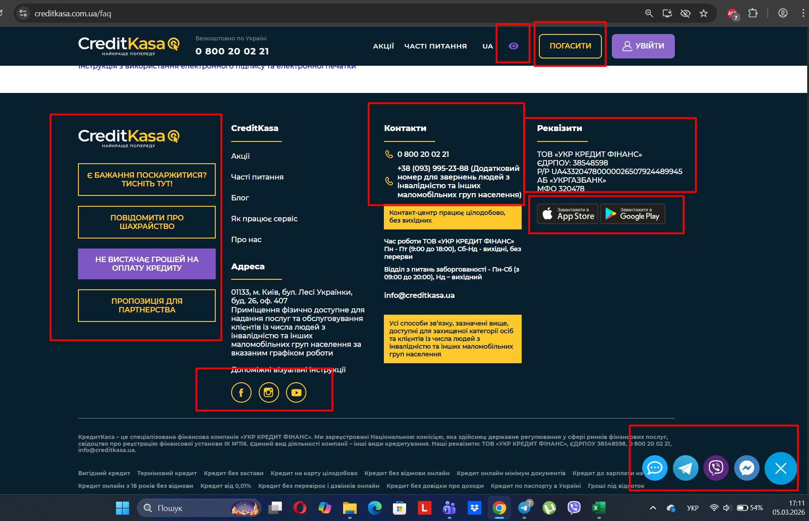The width and height of the screenshot is (809, 521).
Task: Bookmark this page with the star icon
Action: [703, 14]
